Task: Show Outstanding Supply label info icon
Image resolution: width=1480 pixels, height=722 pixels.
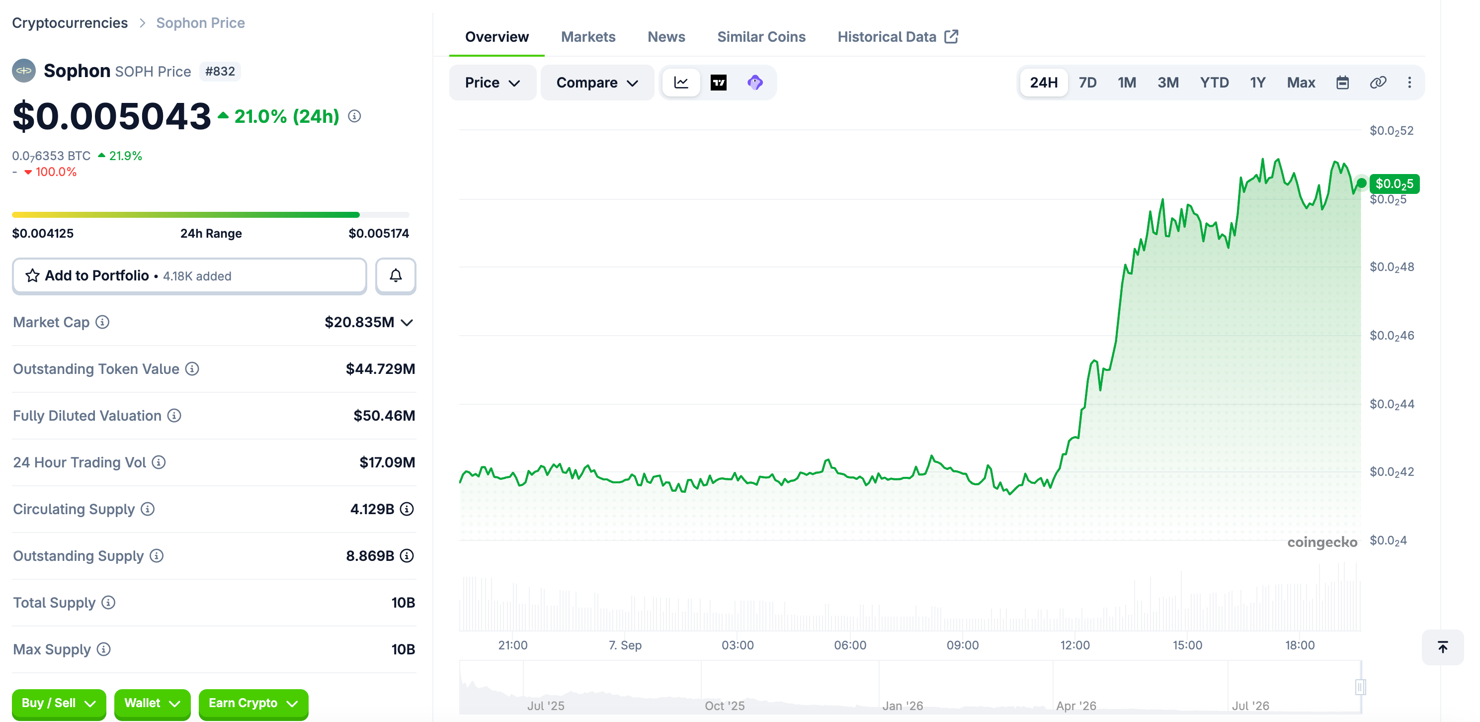Action: pos(156,555)
